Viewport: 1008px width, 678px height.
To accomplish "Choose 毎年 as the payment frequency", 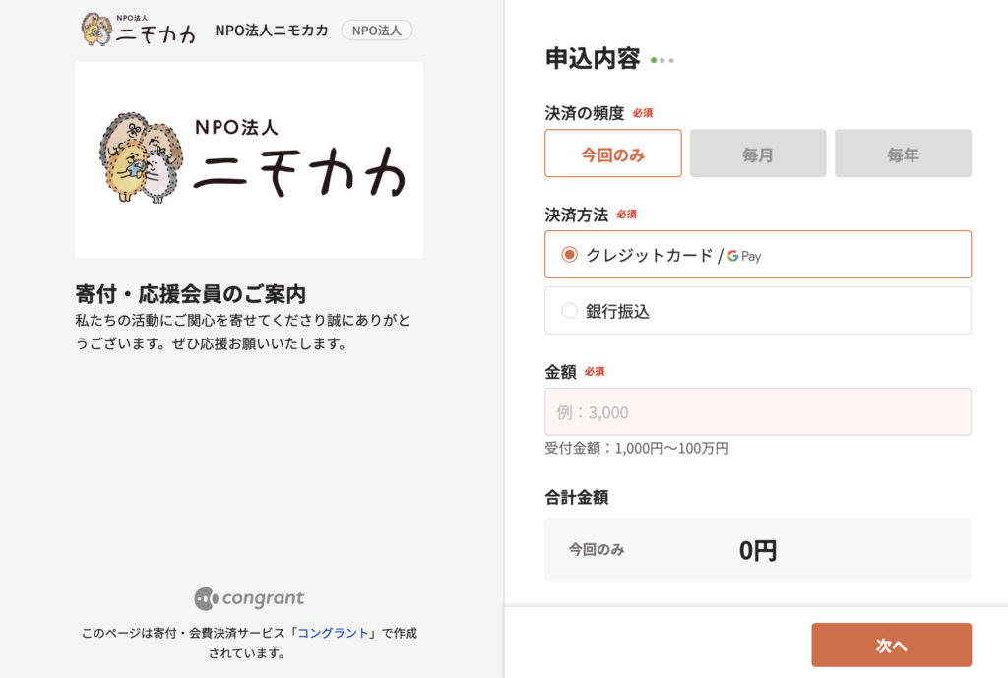I will coord(903,153).
